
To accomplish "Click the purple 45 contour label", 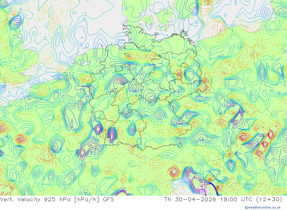I will pos(203,186).
